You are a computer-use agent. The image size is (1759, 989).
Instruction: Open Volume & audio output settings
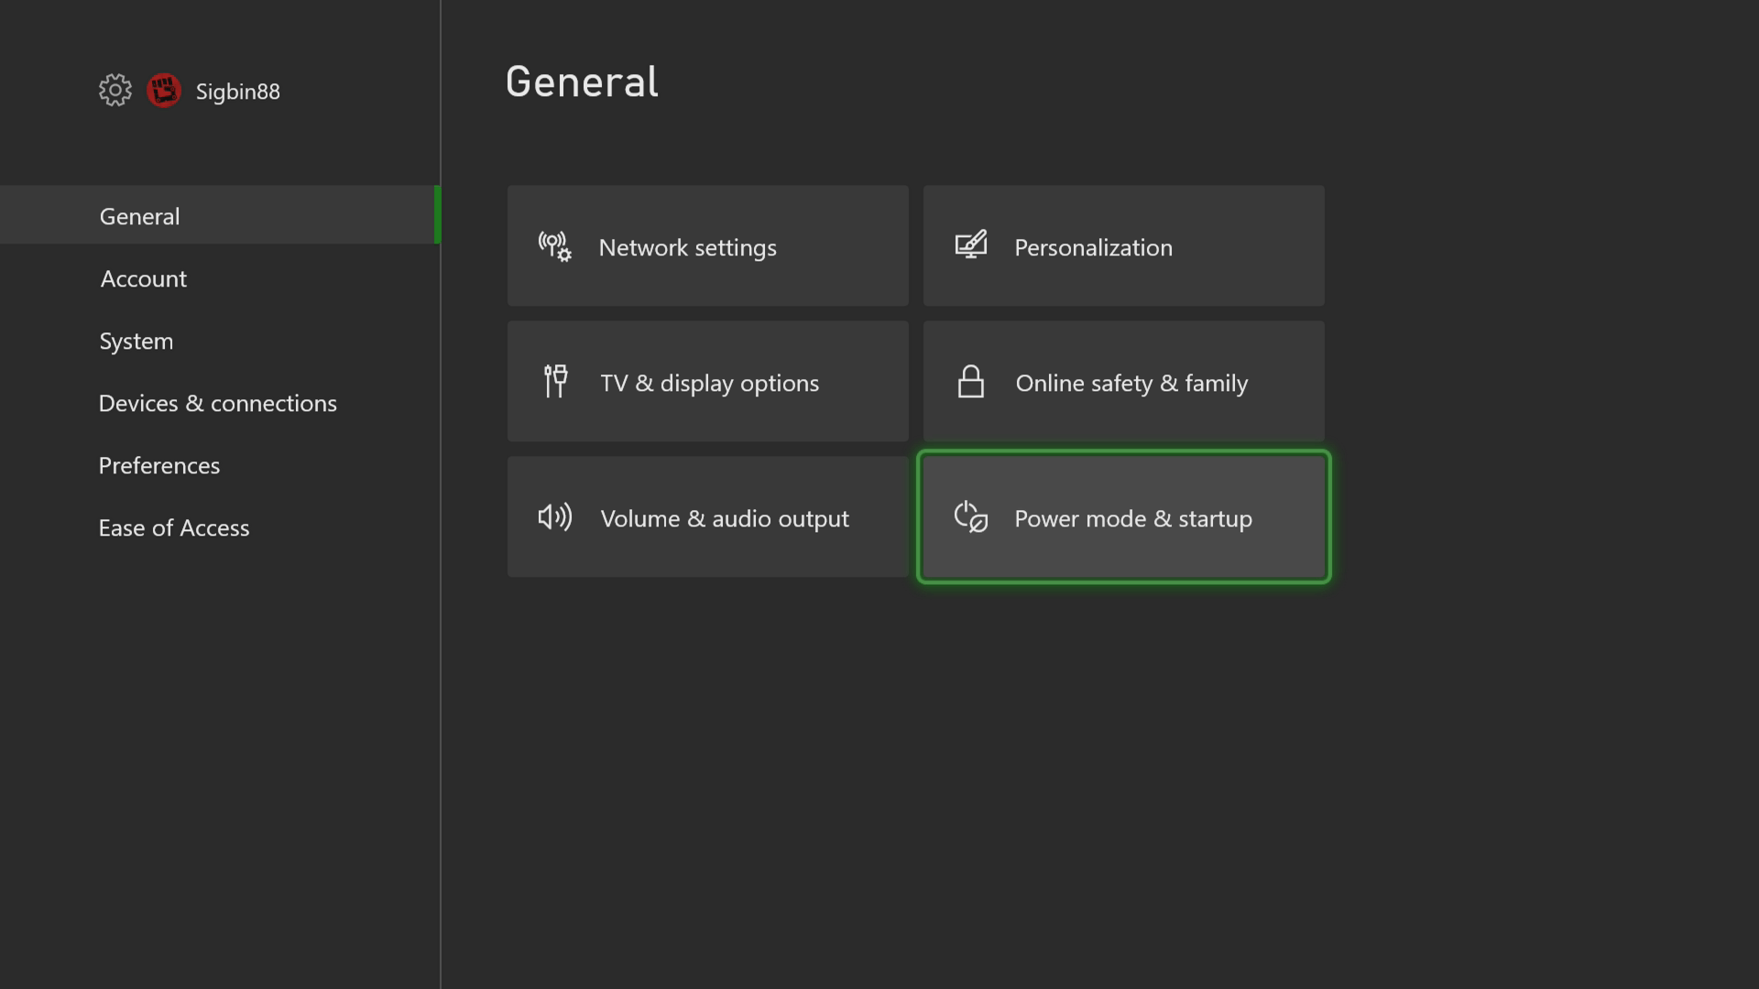pos(707,516)
